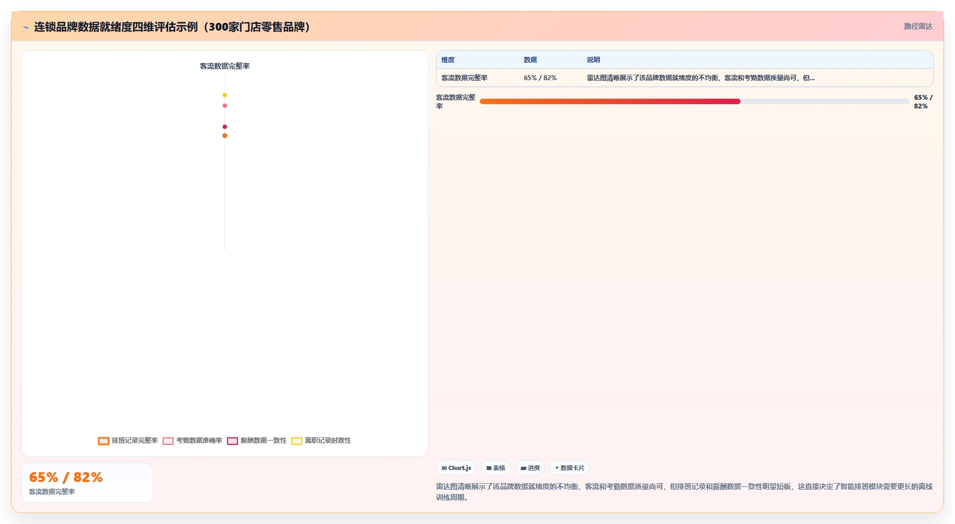Toggle 薪酬数据一致性 legend swatch
Image resolution: width=955 pixels, height=524 pixels.
[232, 441]
